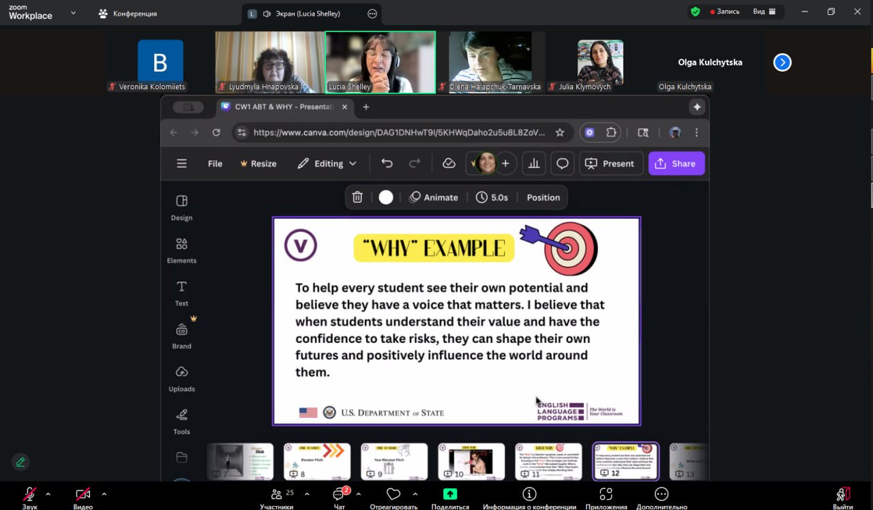Open the Text tool in Canva sidebar

tap(181, 292)
